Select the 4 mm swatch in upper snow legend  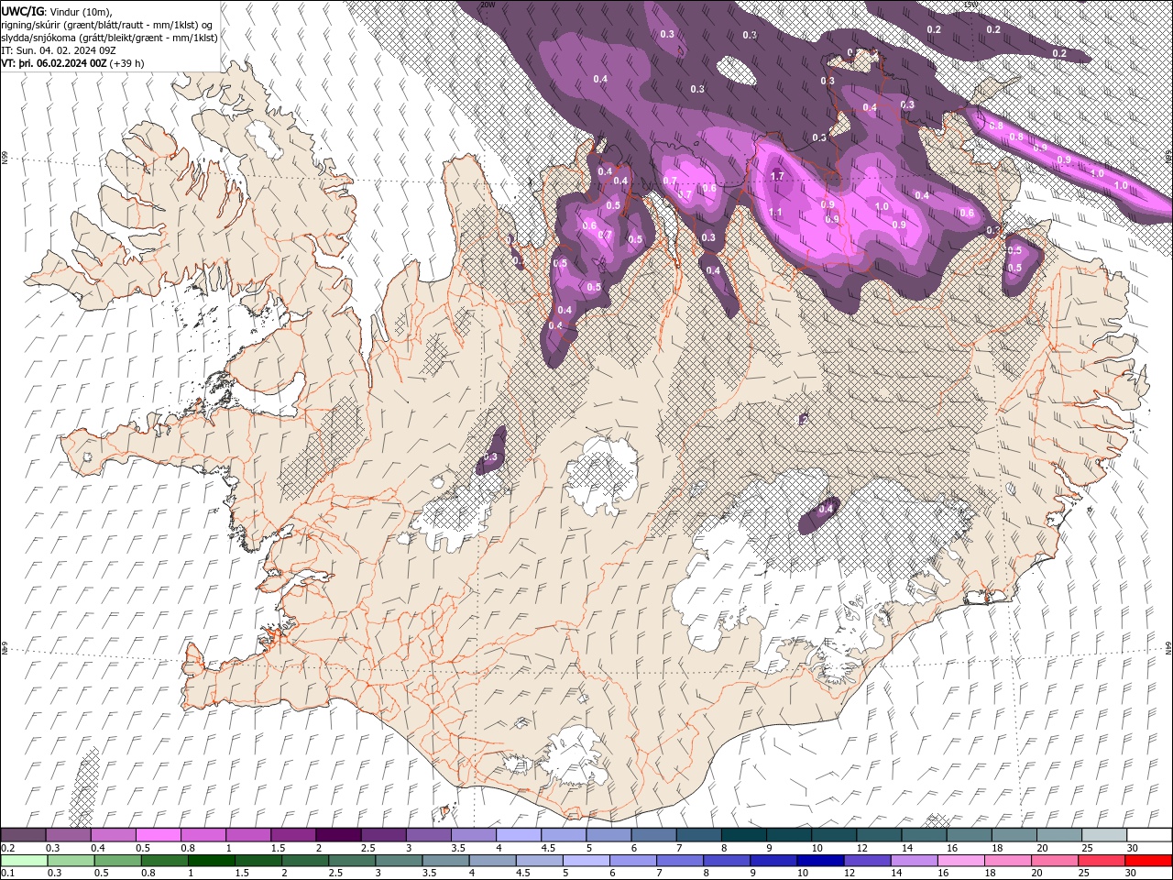518,835
